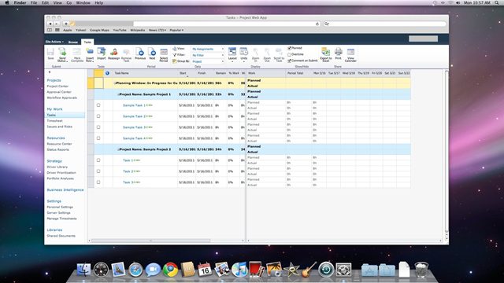Image resolution: width=504 pixels, height=283 pixels.
Task: Click the Zoom In ribbon icon
Action: coord(255,54)
